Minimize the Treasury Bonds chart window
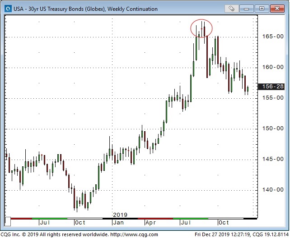The width and height of the screenshot is (290, 238). (246, 9)
